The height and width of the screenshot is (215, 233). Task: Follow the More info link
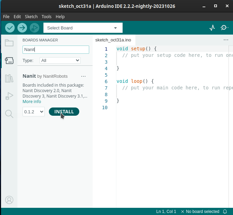click(32, 102)
